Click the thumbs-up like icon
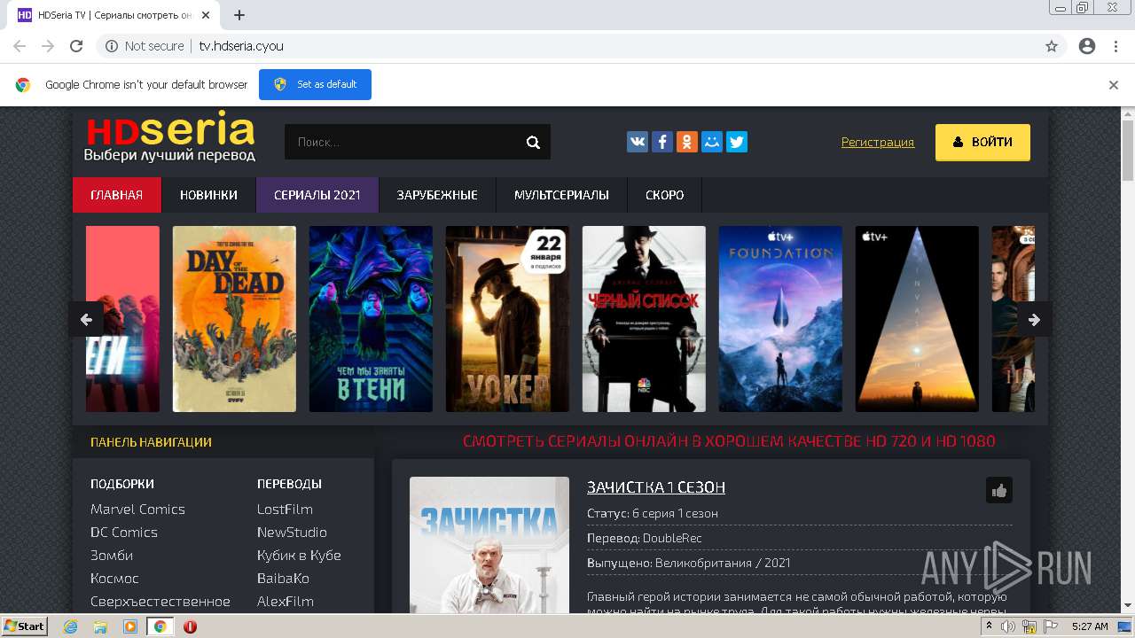The height and width of the screenshot is (638, 1135). [x=999, y=490]
